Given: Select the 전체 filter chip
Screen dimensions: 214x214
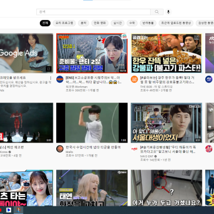Looking at the screenshot, I should tap(45, 23).
